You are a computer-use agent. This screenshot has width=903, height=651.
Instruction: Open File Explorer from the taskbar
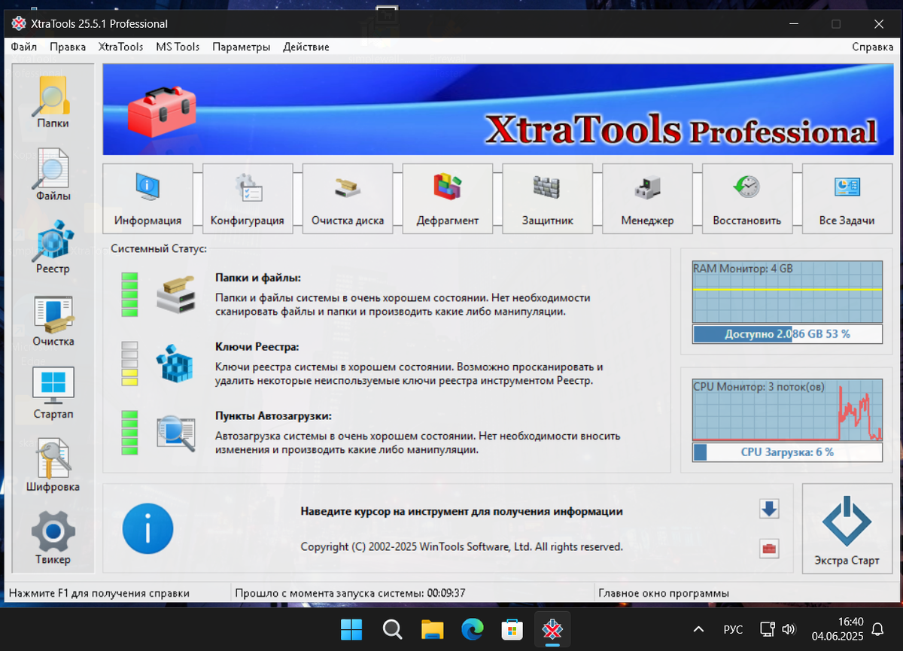coord(432,629)
